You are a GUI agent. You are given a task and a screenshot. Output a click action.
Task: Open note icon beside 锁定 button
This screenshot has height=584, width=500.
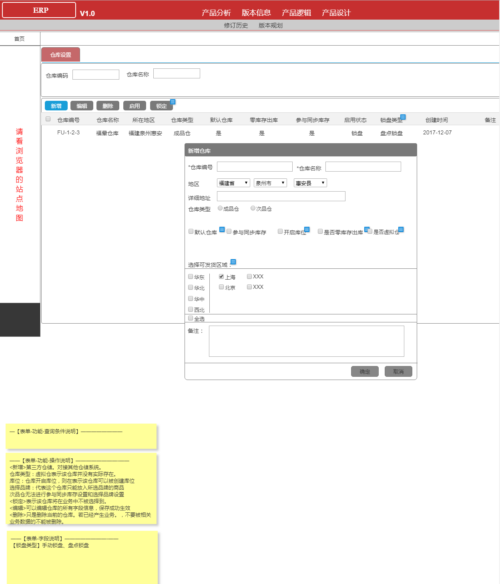[x=173, y=102]
